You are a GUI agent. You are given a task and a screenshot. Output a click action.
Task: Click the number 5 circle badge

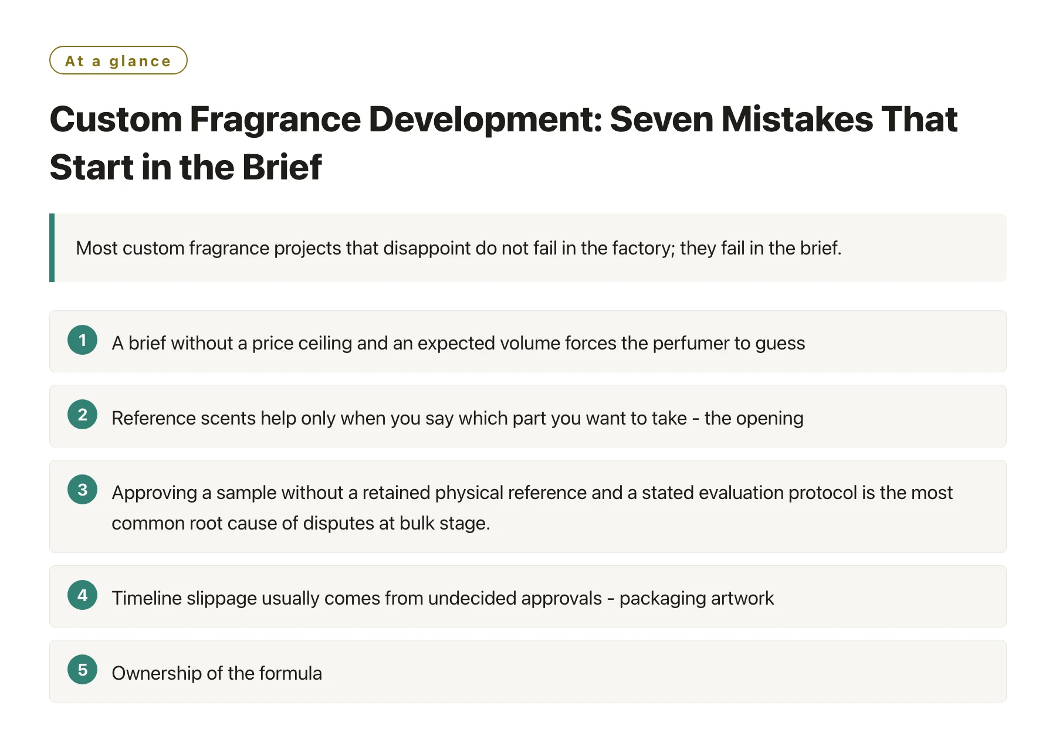82,670
